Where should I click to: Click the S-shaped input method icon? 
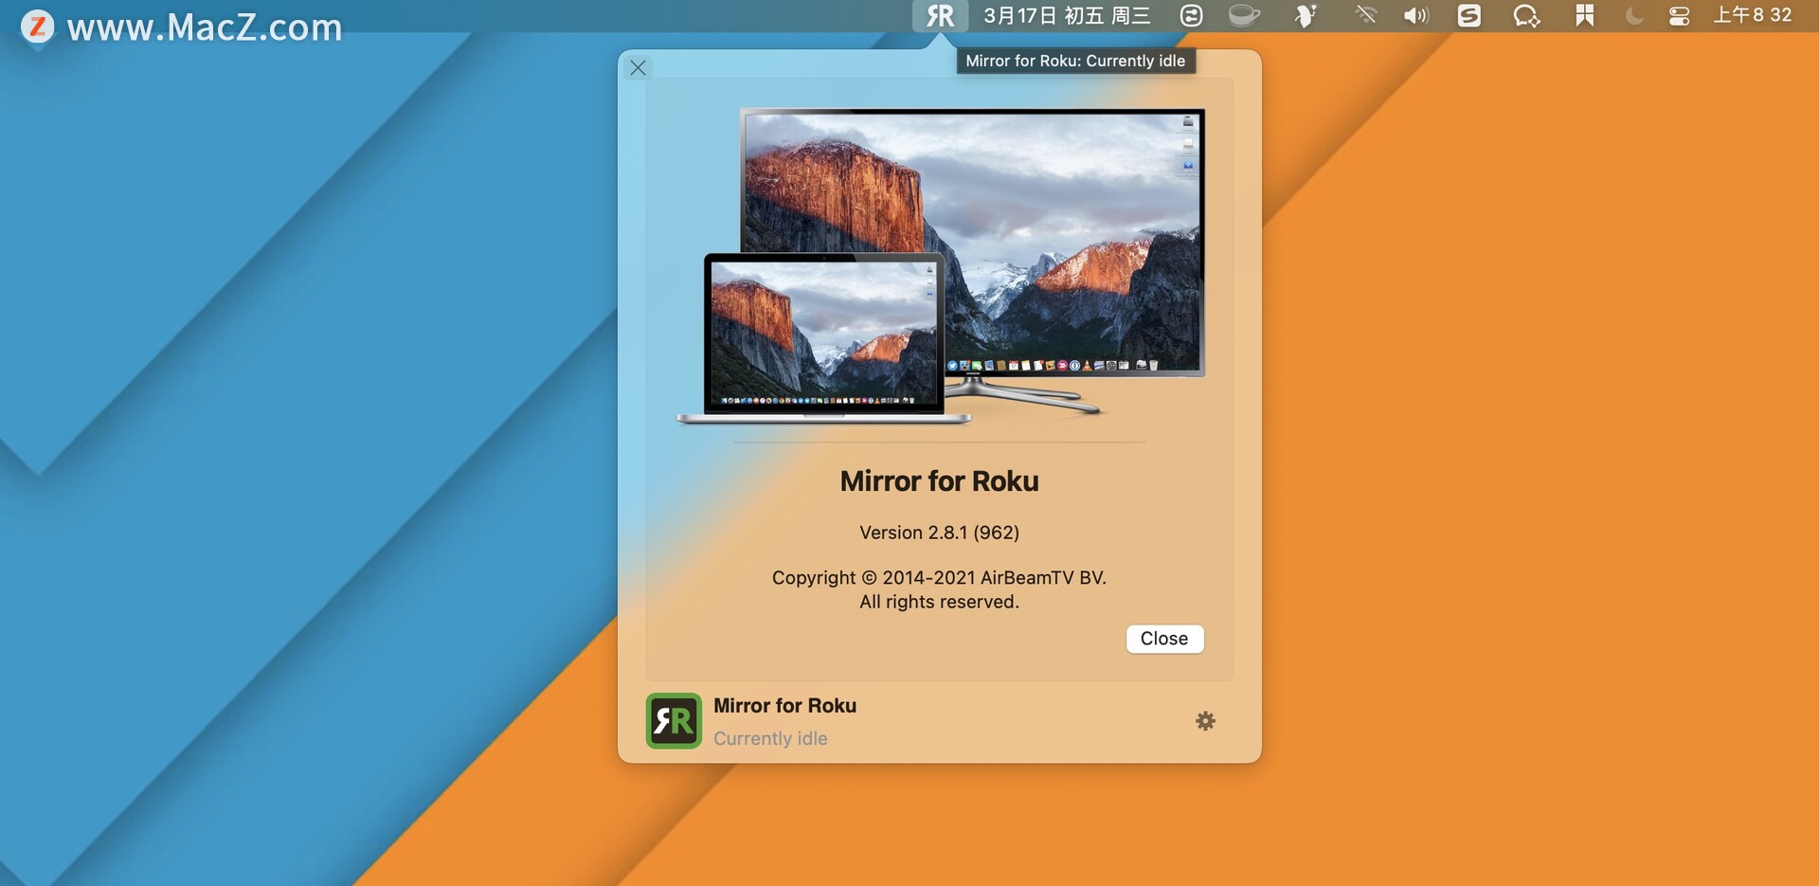tap(1468, 15)
